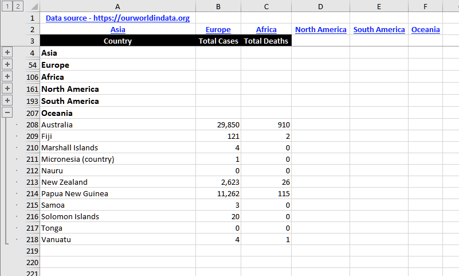Viewport: 459px width, 276px height.
Task: Select the bold Asia group cell
Action: [117, 53]
